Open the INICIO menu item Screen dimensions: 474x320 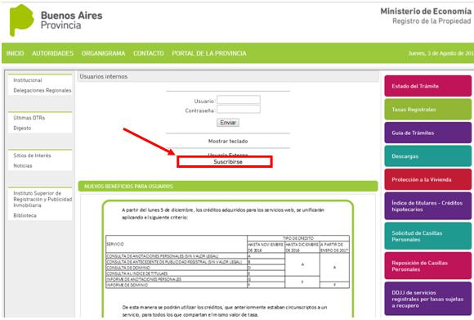coord(15,53)
